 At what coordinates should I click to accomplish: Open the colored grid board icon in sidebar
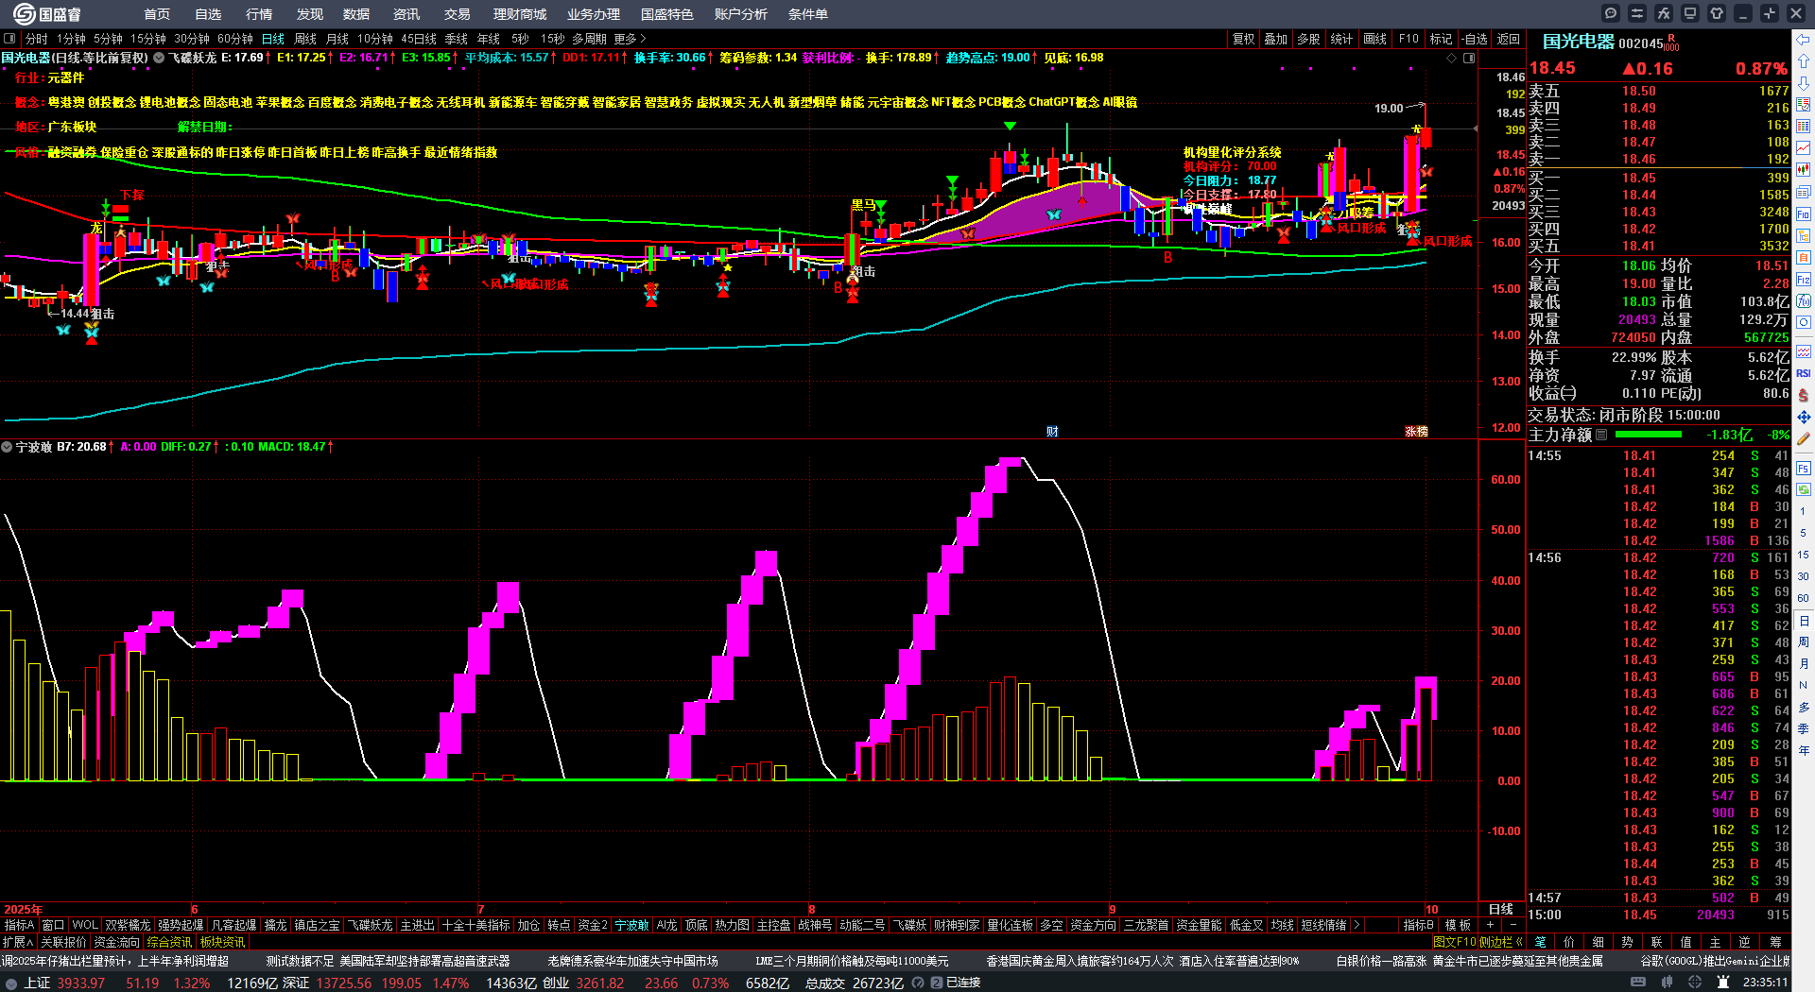click(x=1804, y=126)
